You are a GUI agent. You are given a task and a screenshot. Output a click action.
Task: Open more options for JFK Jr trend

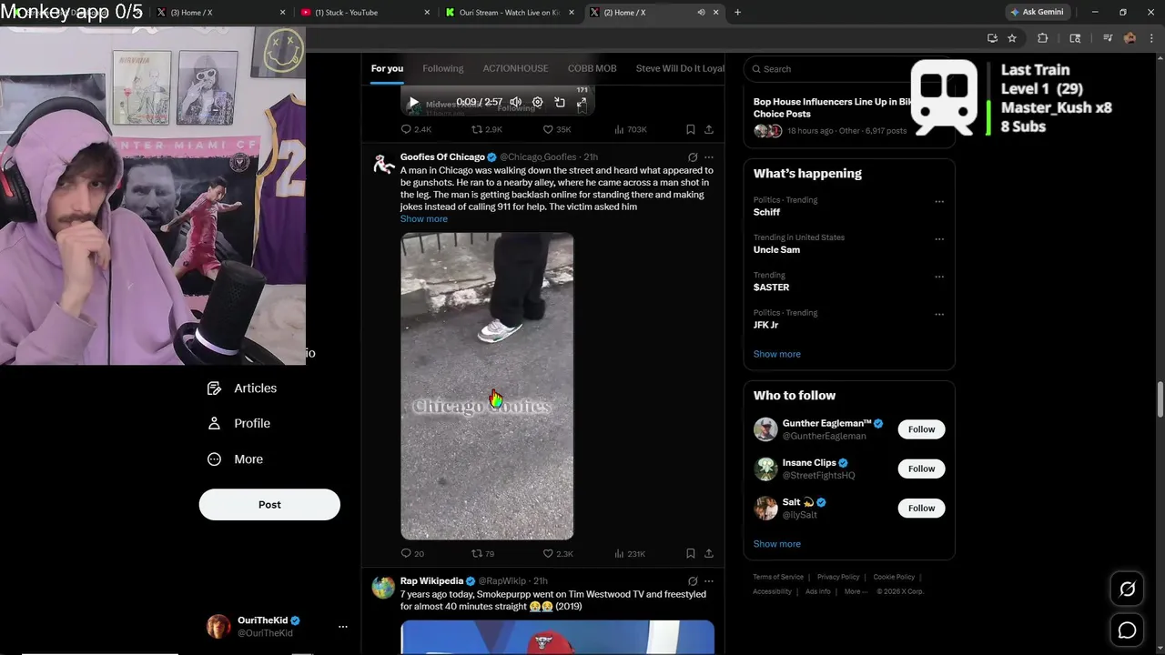[x=939, y=315]
